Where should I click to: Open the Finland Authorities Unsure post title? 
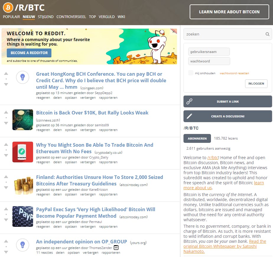tap(100, 180)
